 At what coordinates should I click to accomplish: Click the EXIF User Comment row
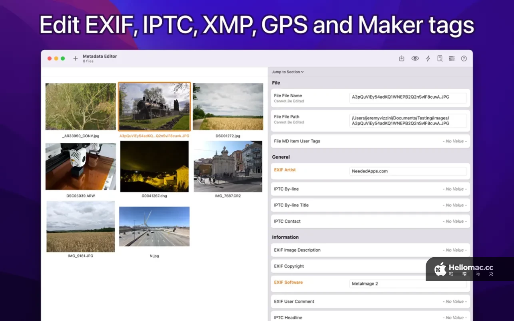click(x=370, y=301)
